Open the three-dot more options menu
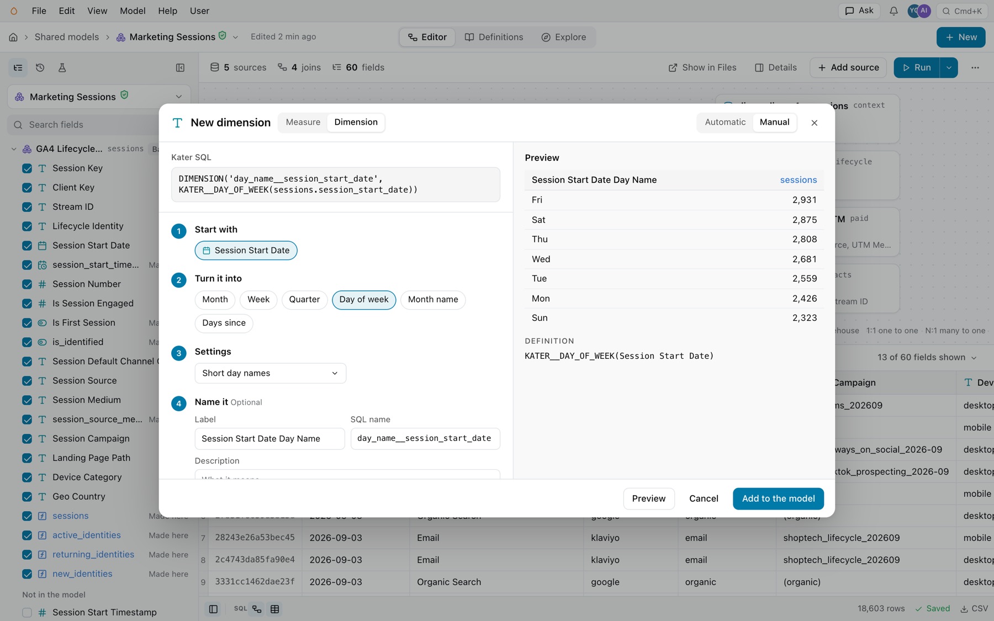Image resolution: width=994 pixels, height=621 pixels. pyautogui.click(x=975, y=67)
